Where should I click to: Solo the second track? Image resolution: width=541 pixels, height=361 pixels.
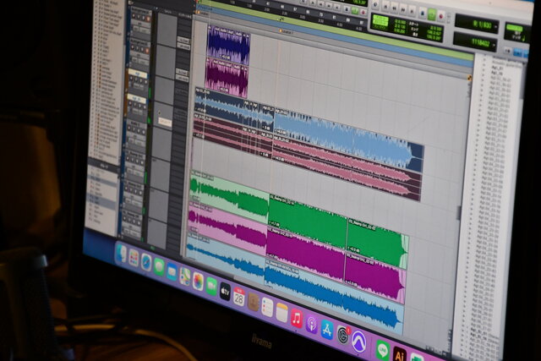142,49
